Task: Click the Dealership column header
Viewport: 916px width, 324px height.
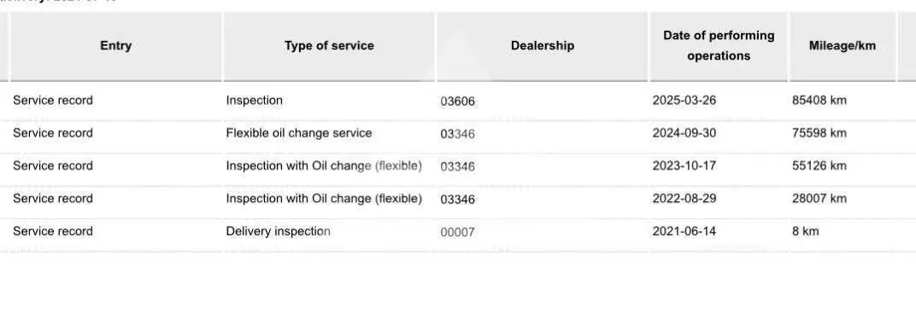Action: tap(542, 45)
